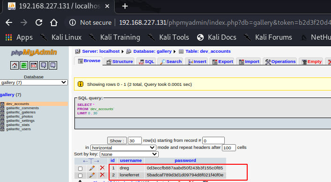Sort by the id column header
Screen dimensions: 331x182
pos(112,161)
